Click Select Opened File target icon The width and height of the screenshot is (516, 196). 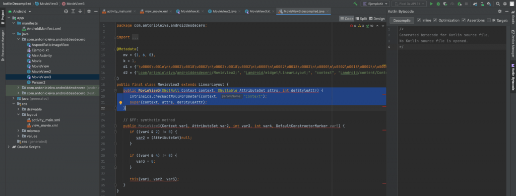66,11
